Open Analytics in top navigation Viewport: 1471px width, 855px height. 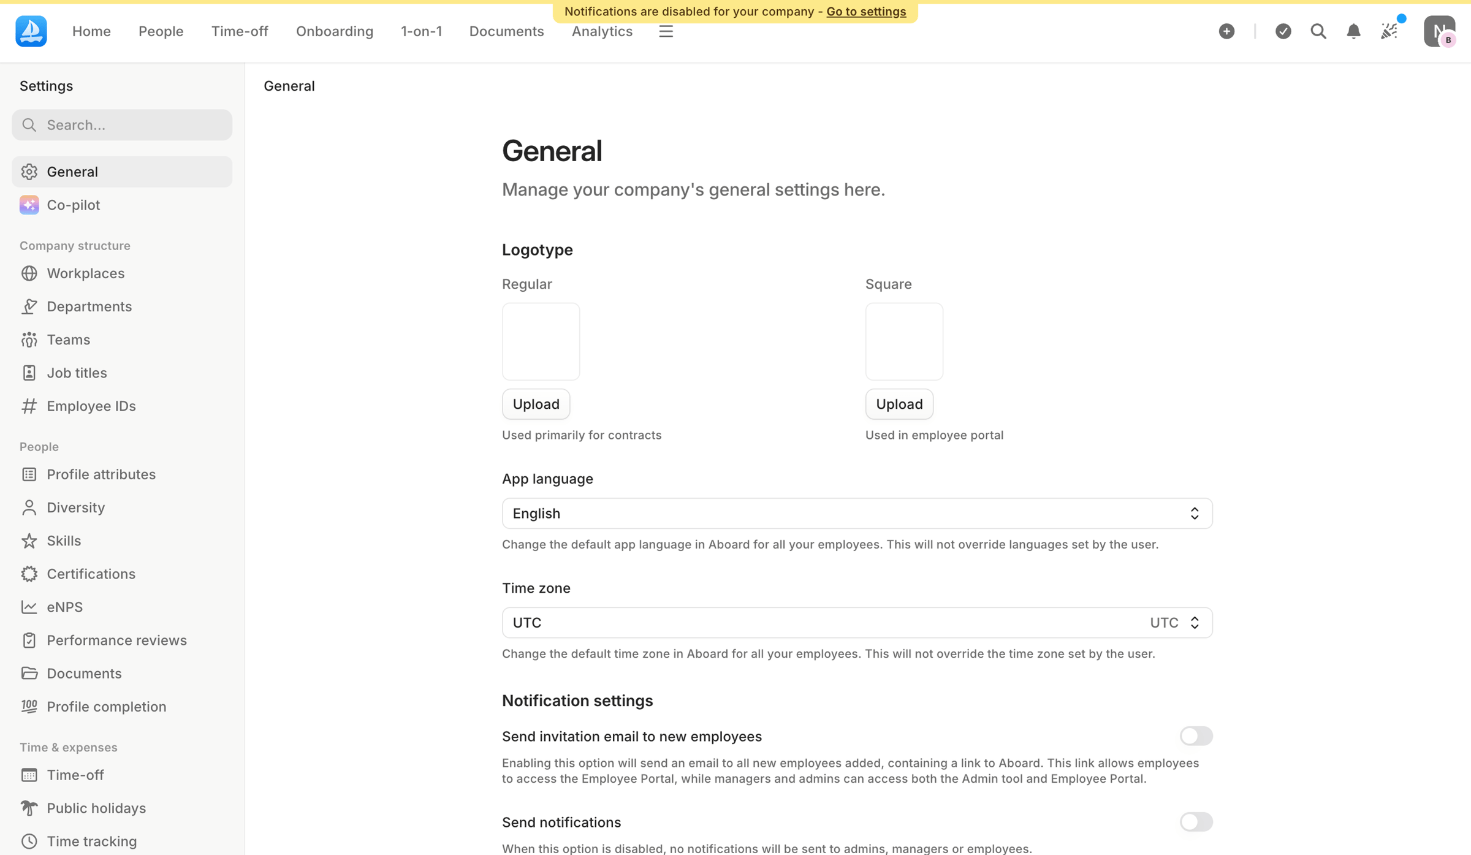click(x=602, y=31)
